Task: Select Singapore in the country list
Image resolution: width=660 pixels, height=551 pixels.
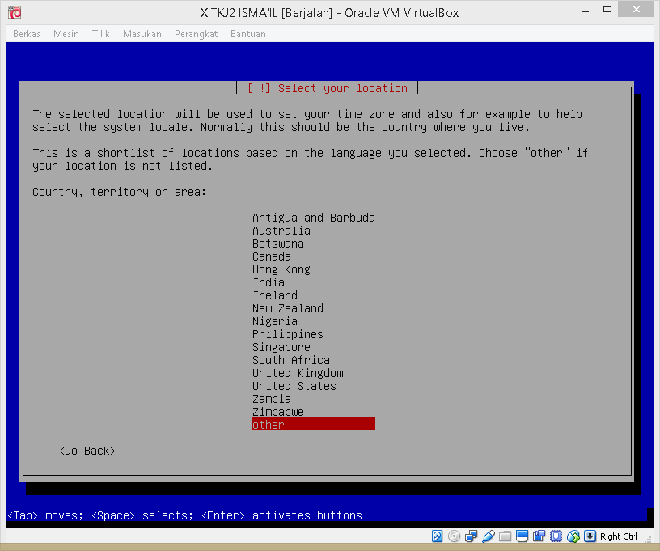Action: pos(314,347)
